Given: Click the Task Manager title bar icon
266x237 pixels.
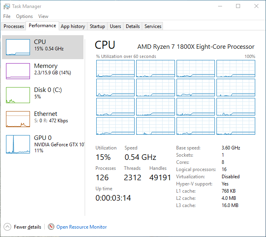Looking at the screenshot, I should (x=7, y=6).
